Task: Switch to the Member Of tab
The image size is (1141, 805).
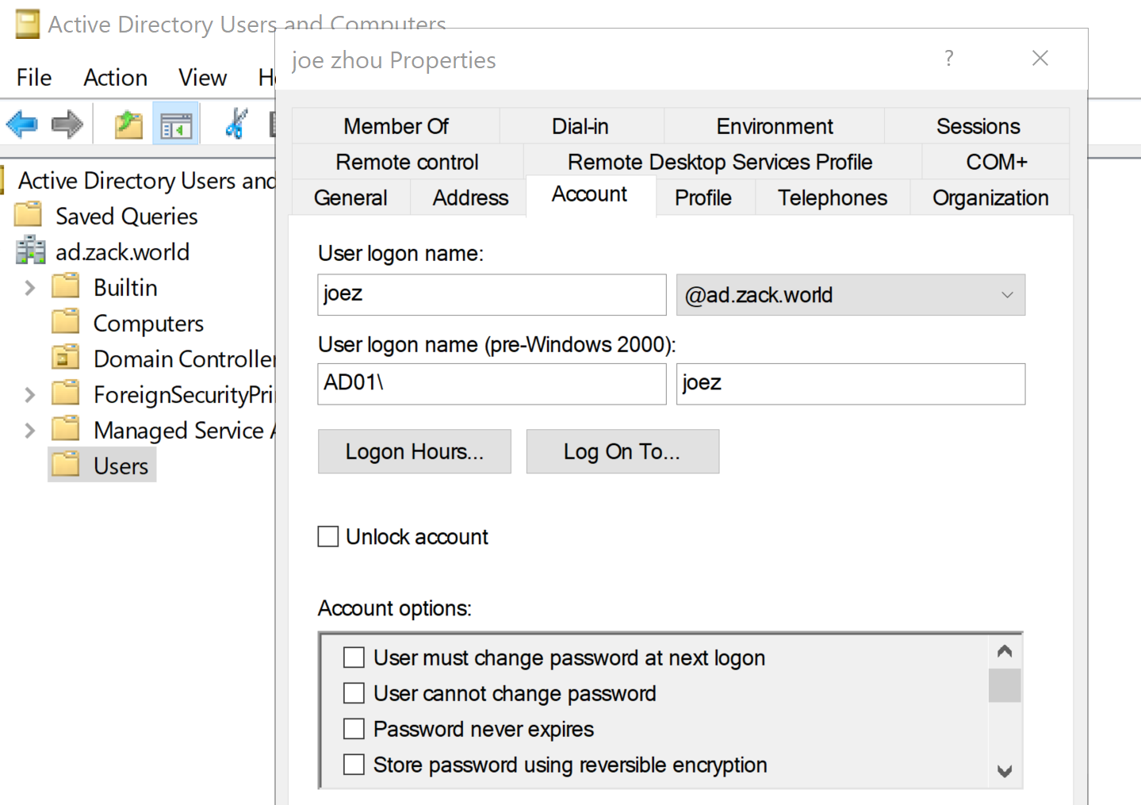Action: pos(396,126)
